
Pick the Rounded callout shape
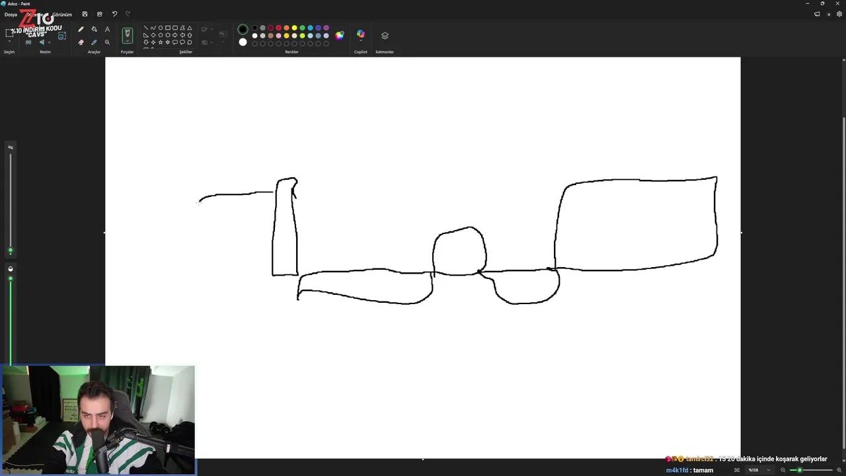[x=175, y=42]
